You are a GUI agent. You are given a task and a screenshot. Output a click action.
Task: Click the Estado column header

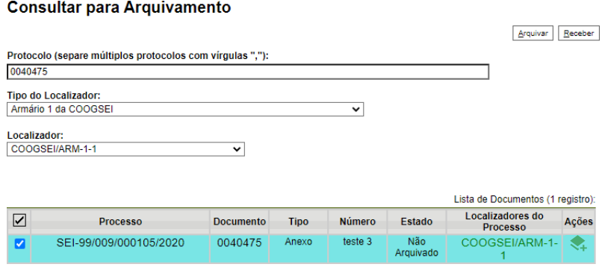point(417,222)
